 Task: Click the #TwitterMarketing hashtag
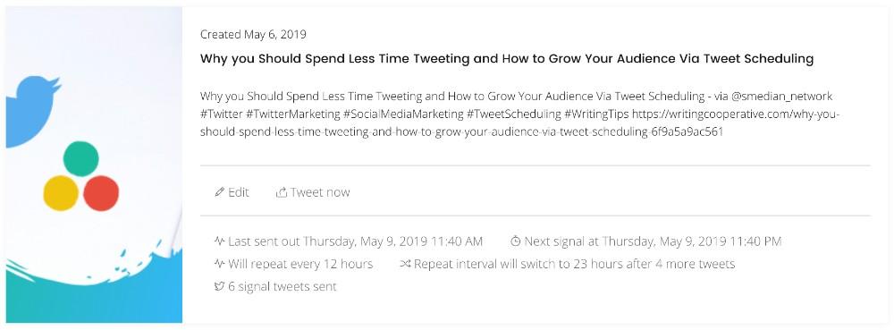pos(292,114)
